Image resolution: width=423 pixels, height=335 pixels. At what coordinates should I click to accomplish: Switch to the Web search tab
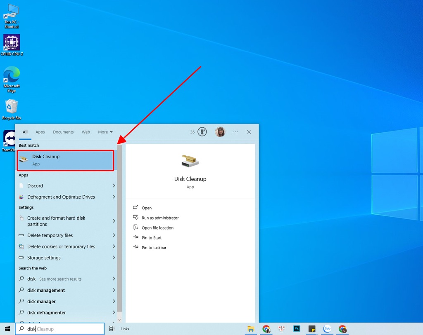coord(86,132)
